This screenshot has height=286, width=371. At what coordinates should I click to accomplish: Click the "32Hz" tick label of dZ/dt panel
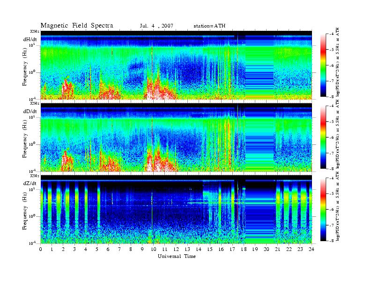34,176
